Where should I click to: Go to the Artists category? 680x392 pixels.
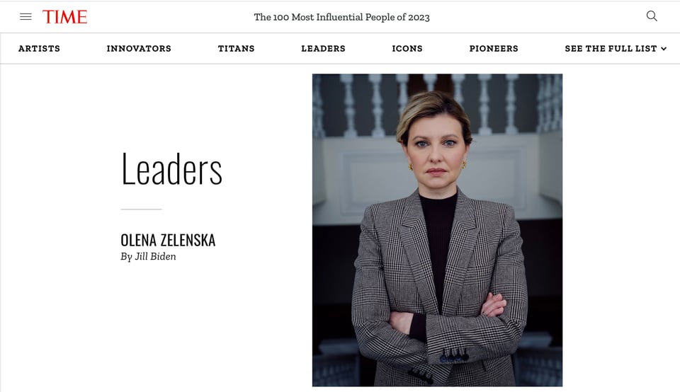pos(39,49)
